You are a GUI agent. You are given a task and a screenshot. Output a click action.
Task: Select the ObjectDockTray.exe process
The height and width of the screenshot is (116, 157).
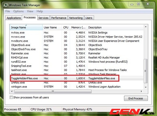(77, 49)
